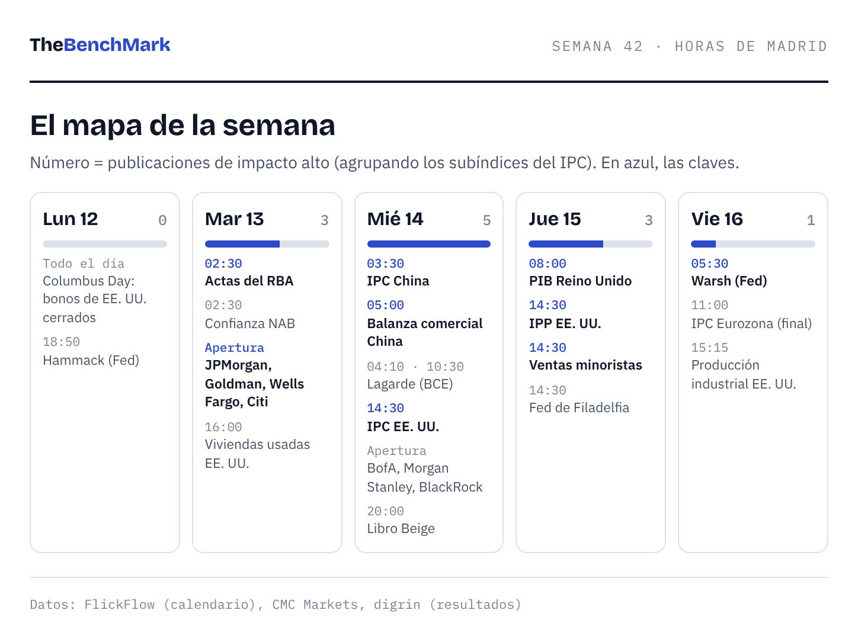The width and height of the screenshot is (858, 642).
Task: Select 'Producción industrial EE. UU.' event
Action: pyautogui.click(x=744, y=374)
